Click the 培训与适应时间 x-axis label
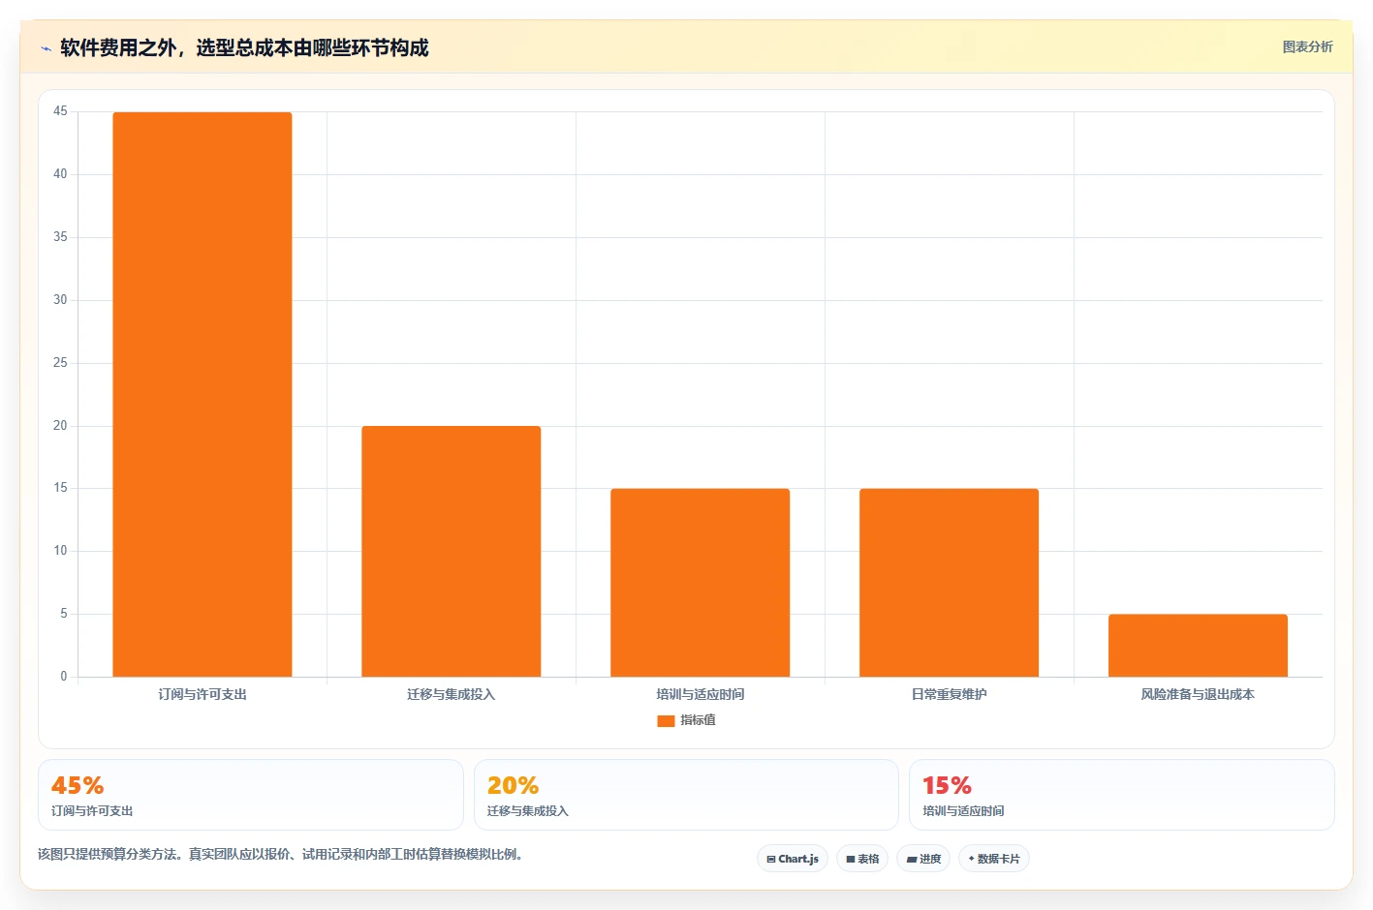 (x=701, y=694)
